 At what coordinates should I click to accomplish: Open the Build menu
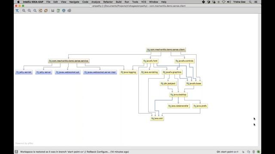pyautogui.click(x=119, y=2)
